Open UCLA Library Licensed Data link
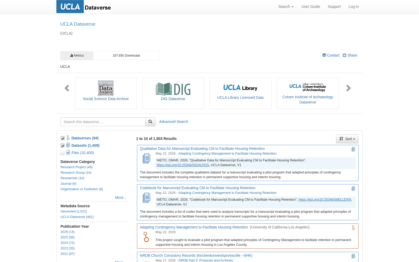Viewport: 419px width, 262px height. click(x=240, y=97)
